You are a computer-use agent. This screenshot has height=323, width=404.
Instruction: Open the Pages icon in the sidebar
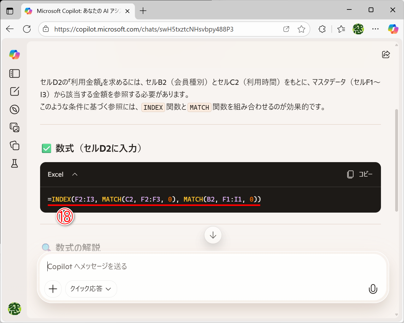[15, 146]
